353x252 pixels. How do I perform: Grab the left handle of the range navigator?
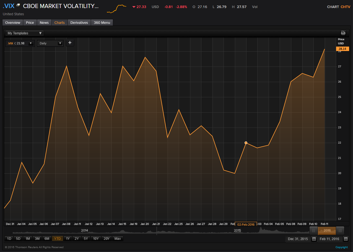[x=313, y=231]
